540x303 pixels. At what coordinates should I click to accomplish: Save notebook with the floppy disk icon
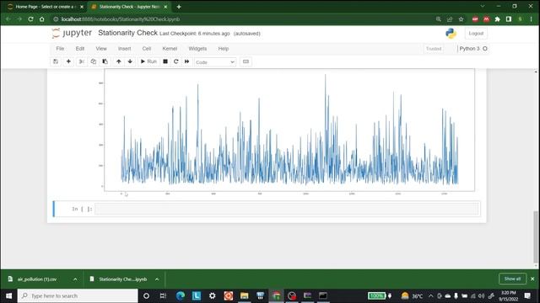(56, 61)
